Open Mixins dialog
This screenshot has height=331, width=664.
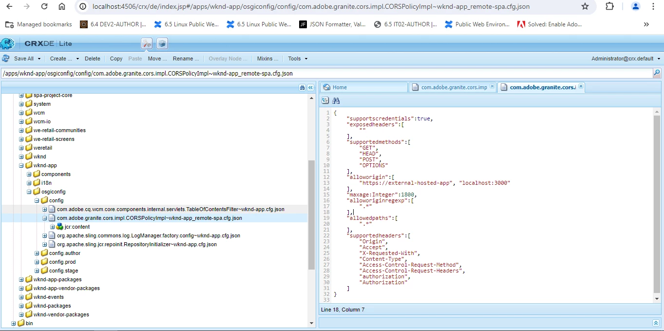tap(267, 58)
